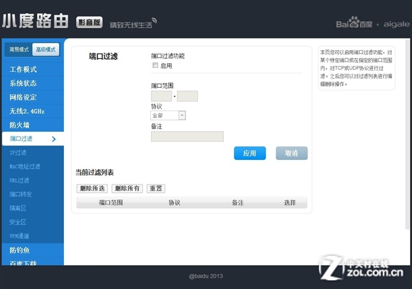
Task: Open the 防火墙 firewall menu
Action: click(x=33, y=125)
